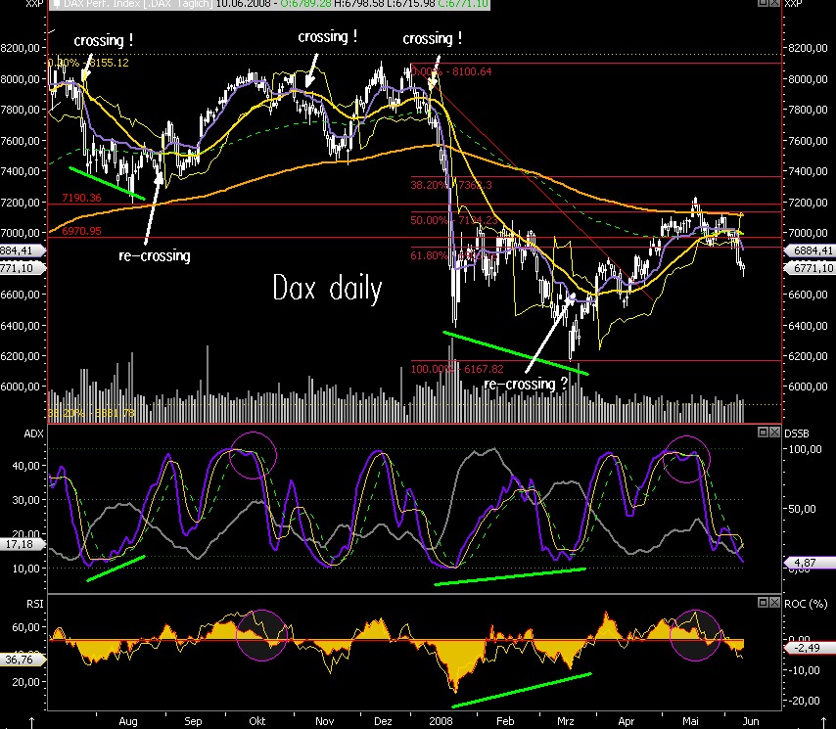Select Fibonacci label 100.00% - 6167.82
The image size is (836, 729).
pyautogui.click(x=457, y=369)
